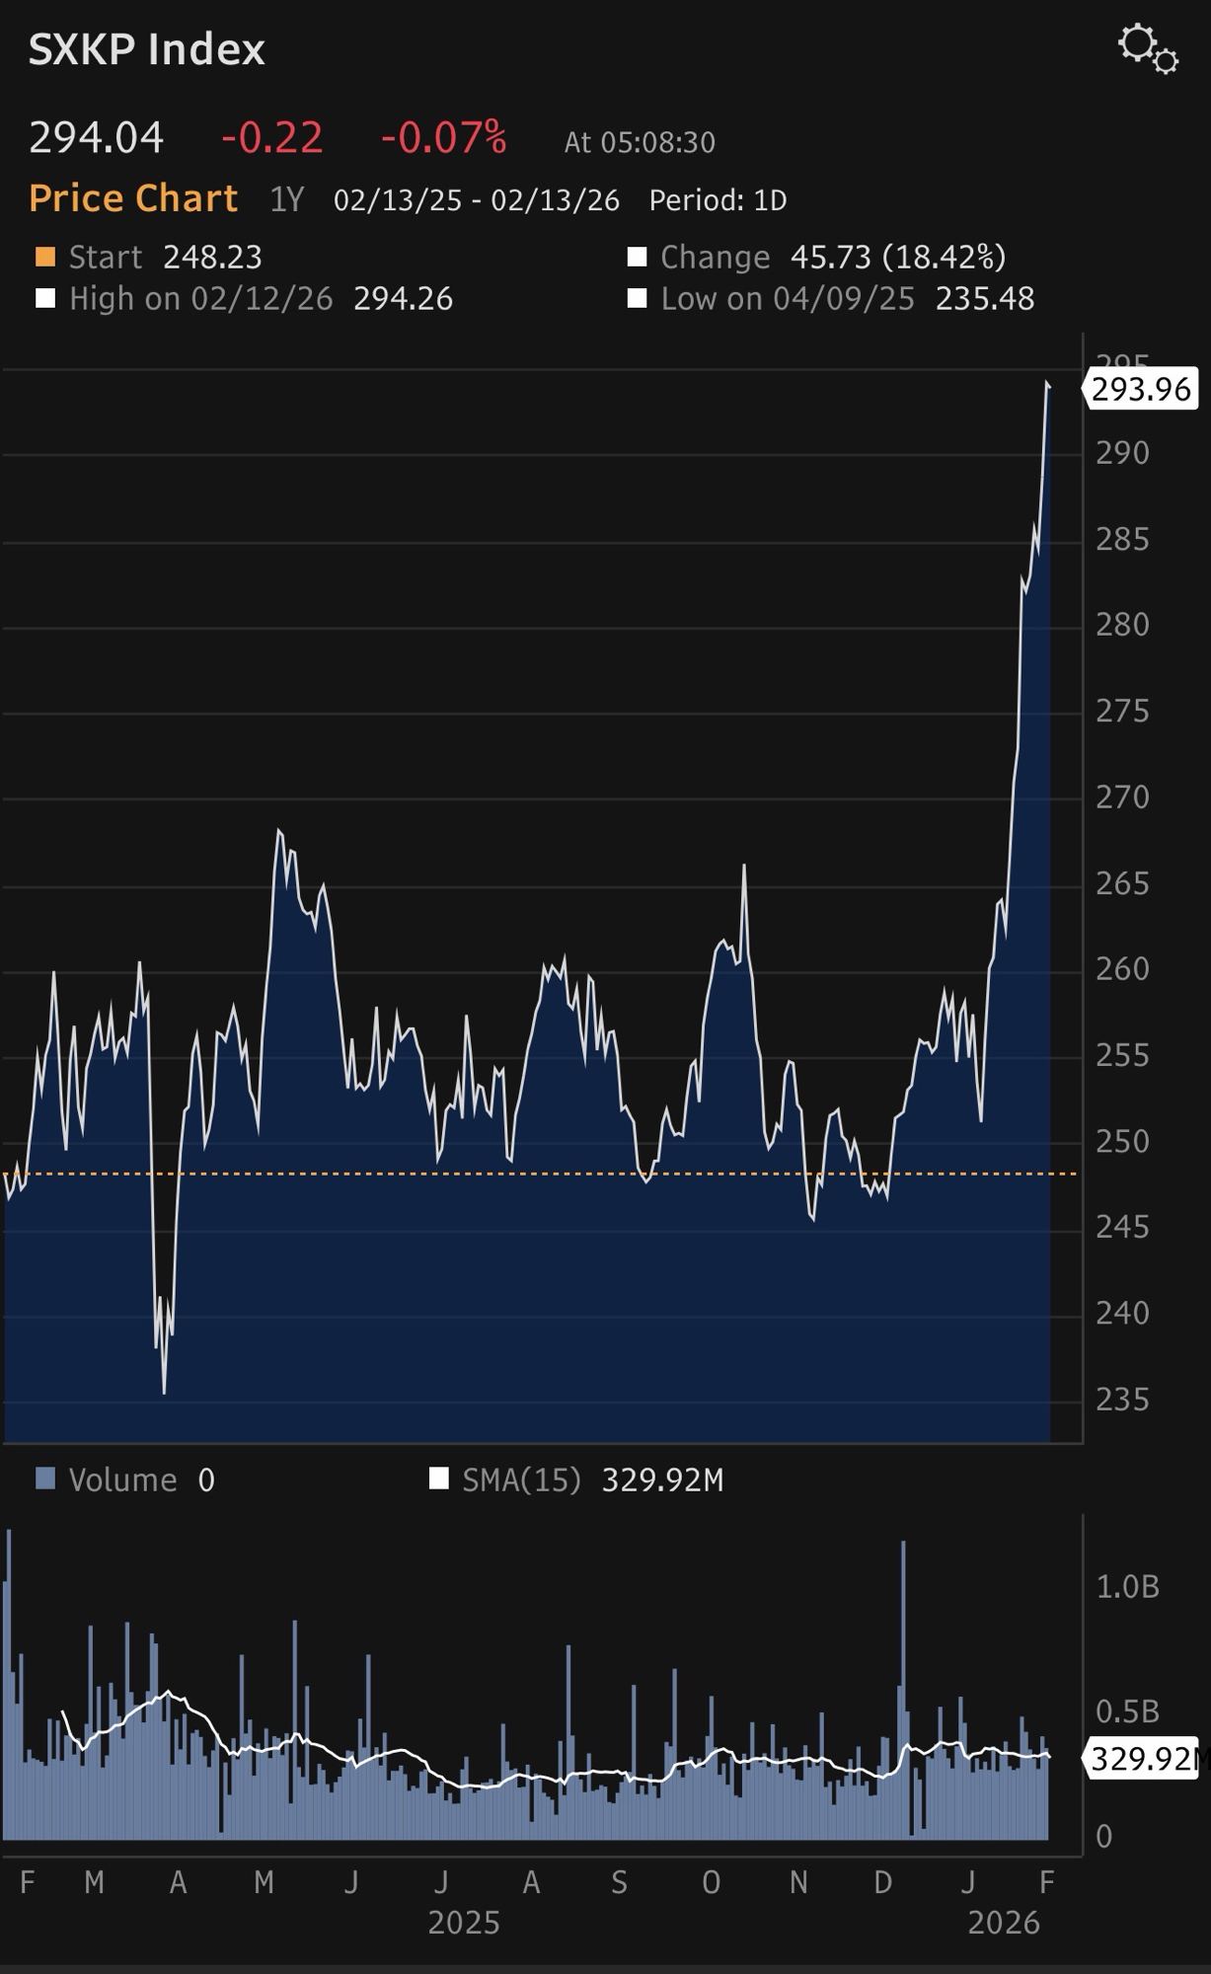Click the 2026 year label on axis
Viewport: 1211px width, 1974px height.
click(x=1003, y=1923)
